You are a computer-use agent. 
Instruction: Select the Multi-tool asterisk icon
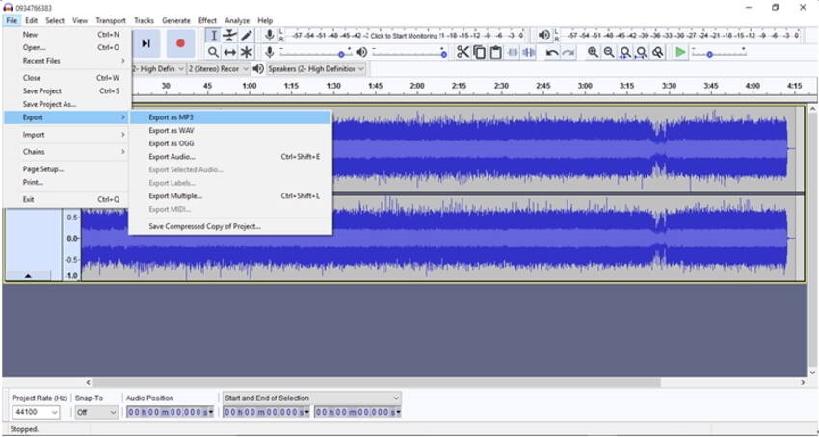coord(247,52)
